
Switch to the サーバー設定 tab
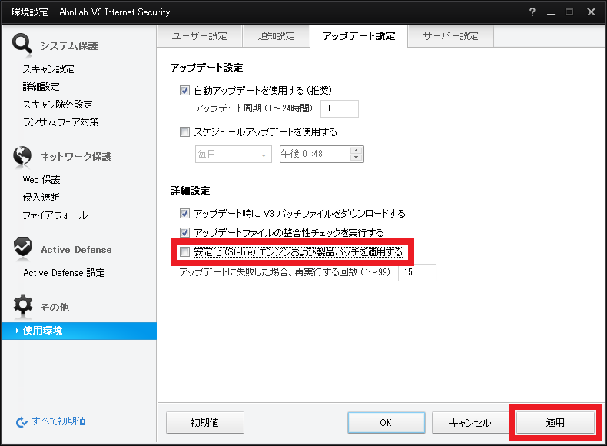tap(450, 36)
